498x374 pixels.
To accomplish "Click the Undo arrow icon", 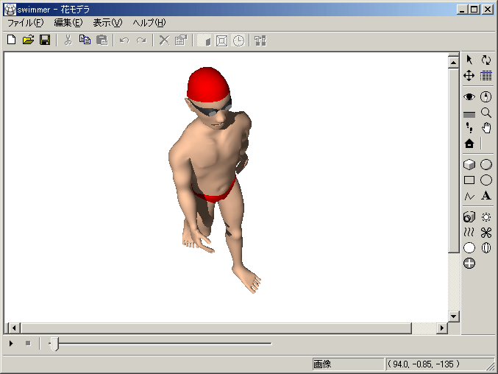I will coord(124,40).
